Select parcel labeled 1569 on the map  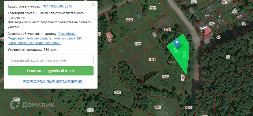138,44
